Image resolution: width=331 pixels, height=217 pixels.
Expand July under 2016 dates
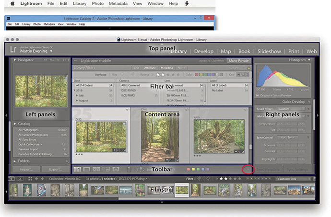pos(77,95)
